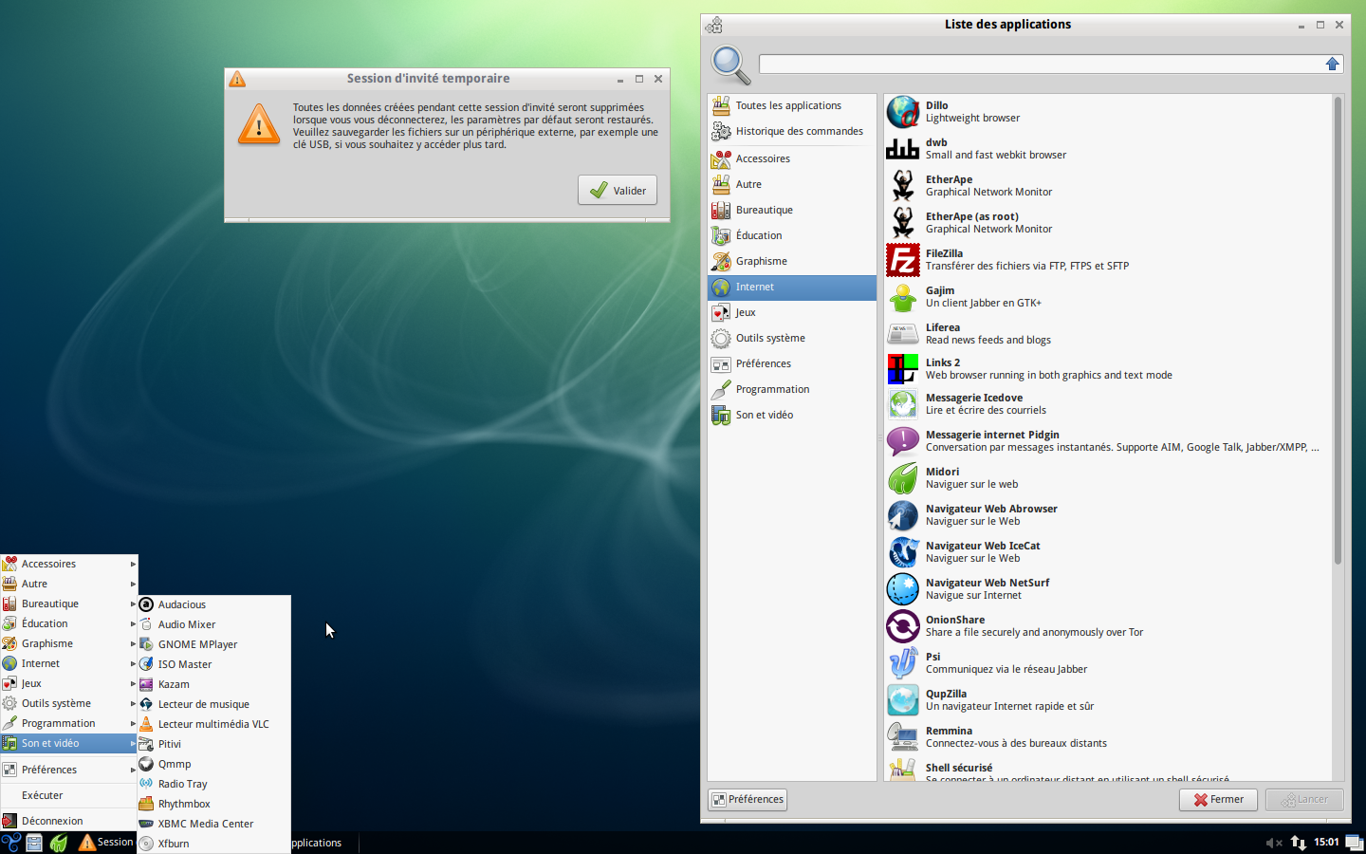Select Shell sécurisé entry in list

click(x=1108, y=769)
